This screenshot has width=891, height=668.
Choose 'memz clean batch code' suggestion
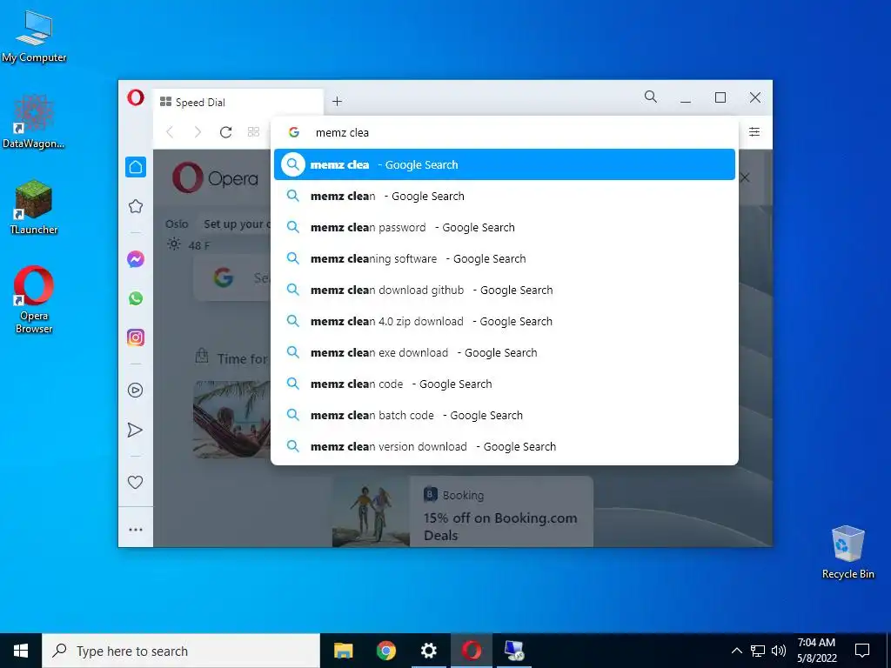(505, 415)
